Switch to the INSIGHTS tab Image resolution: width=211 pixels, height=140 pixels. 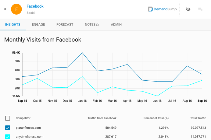13,24
